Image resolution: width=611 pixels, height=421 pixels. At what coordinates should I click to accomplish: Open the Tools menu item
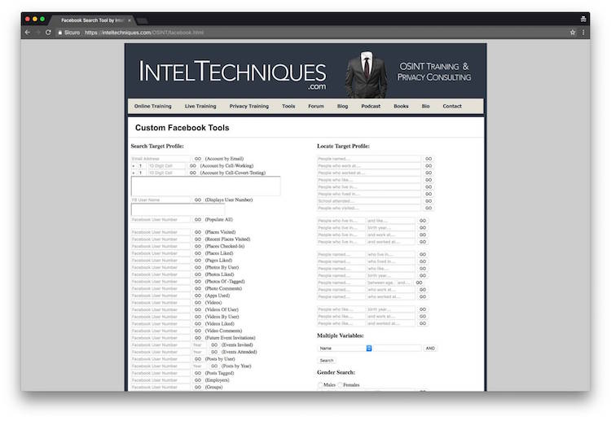288,106
